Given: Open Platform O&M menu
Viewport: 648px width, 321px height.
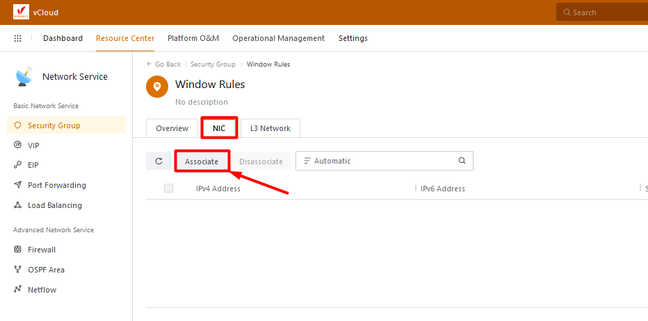Looking at the screenshot, I should 193,38.
